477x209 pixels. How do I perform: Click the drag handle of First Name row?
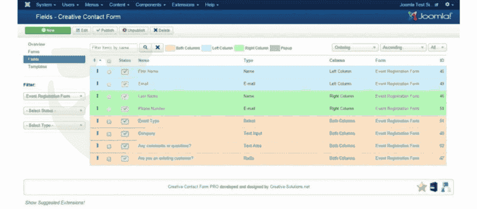98,71
